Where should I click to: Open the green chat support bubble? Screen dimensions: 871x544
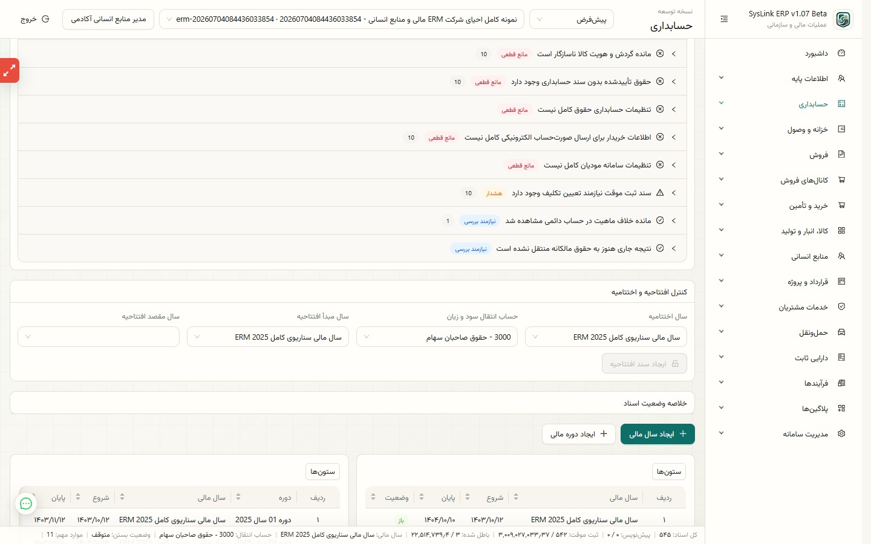point(26,504)
